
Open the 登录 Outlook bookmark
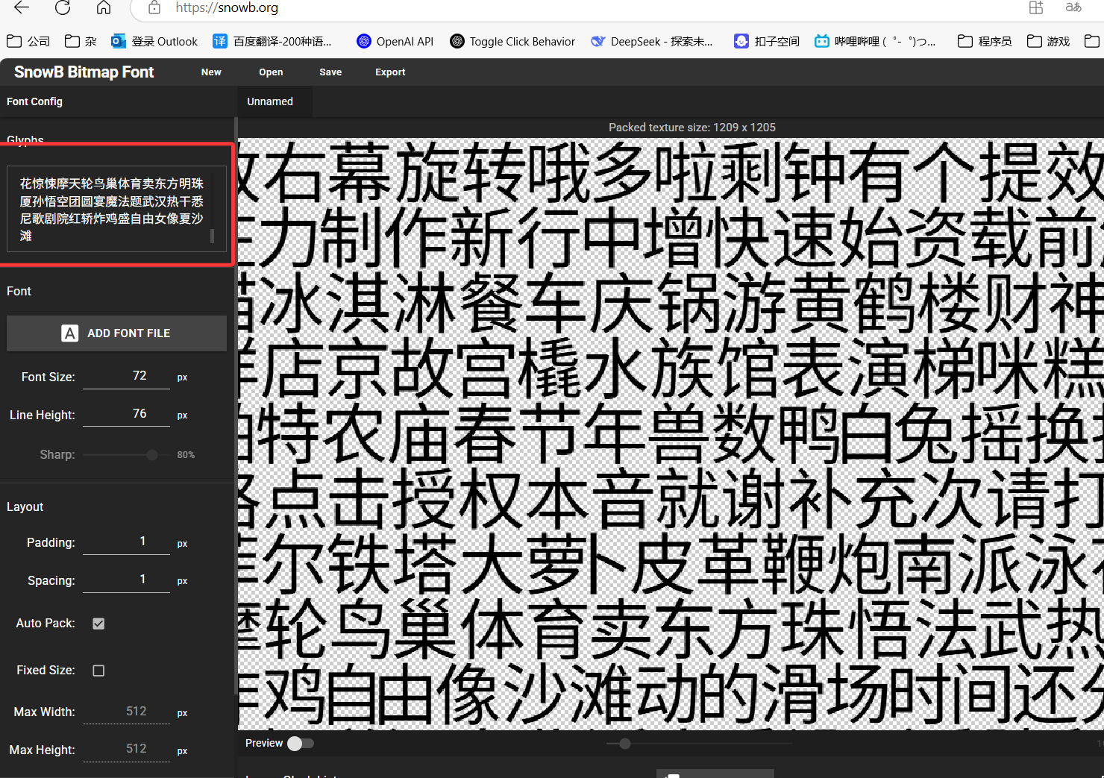154,41
